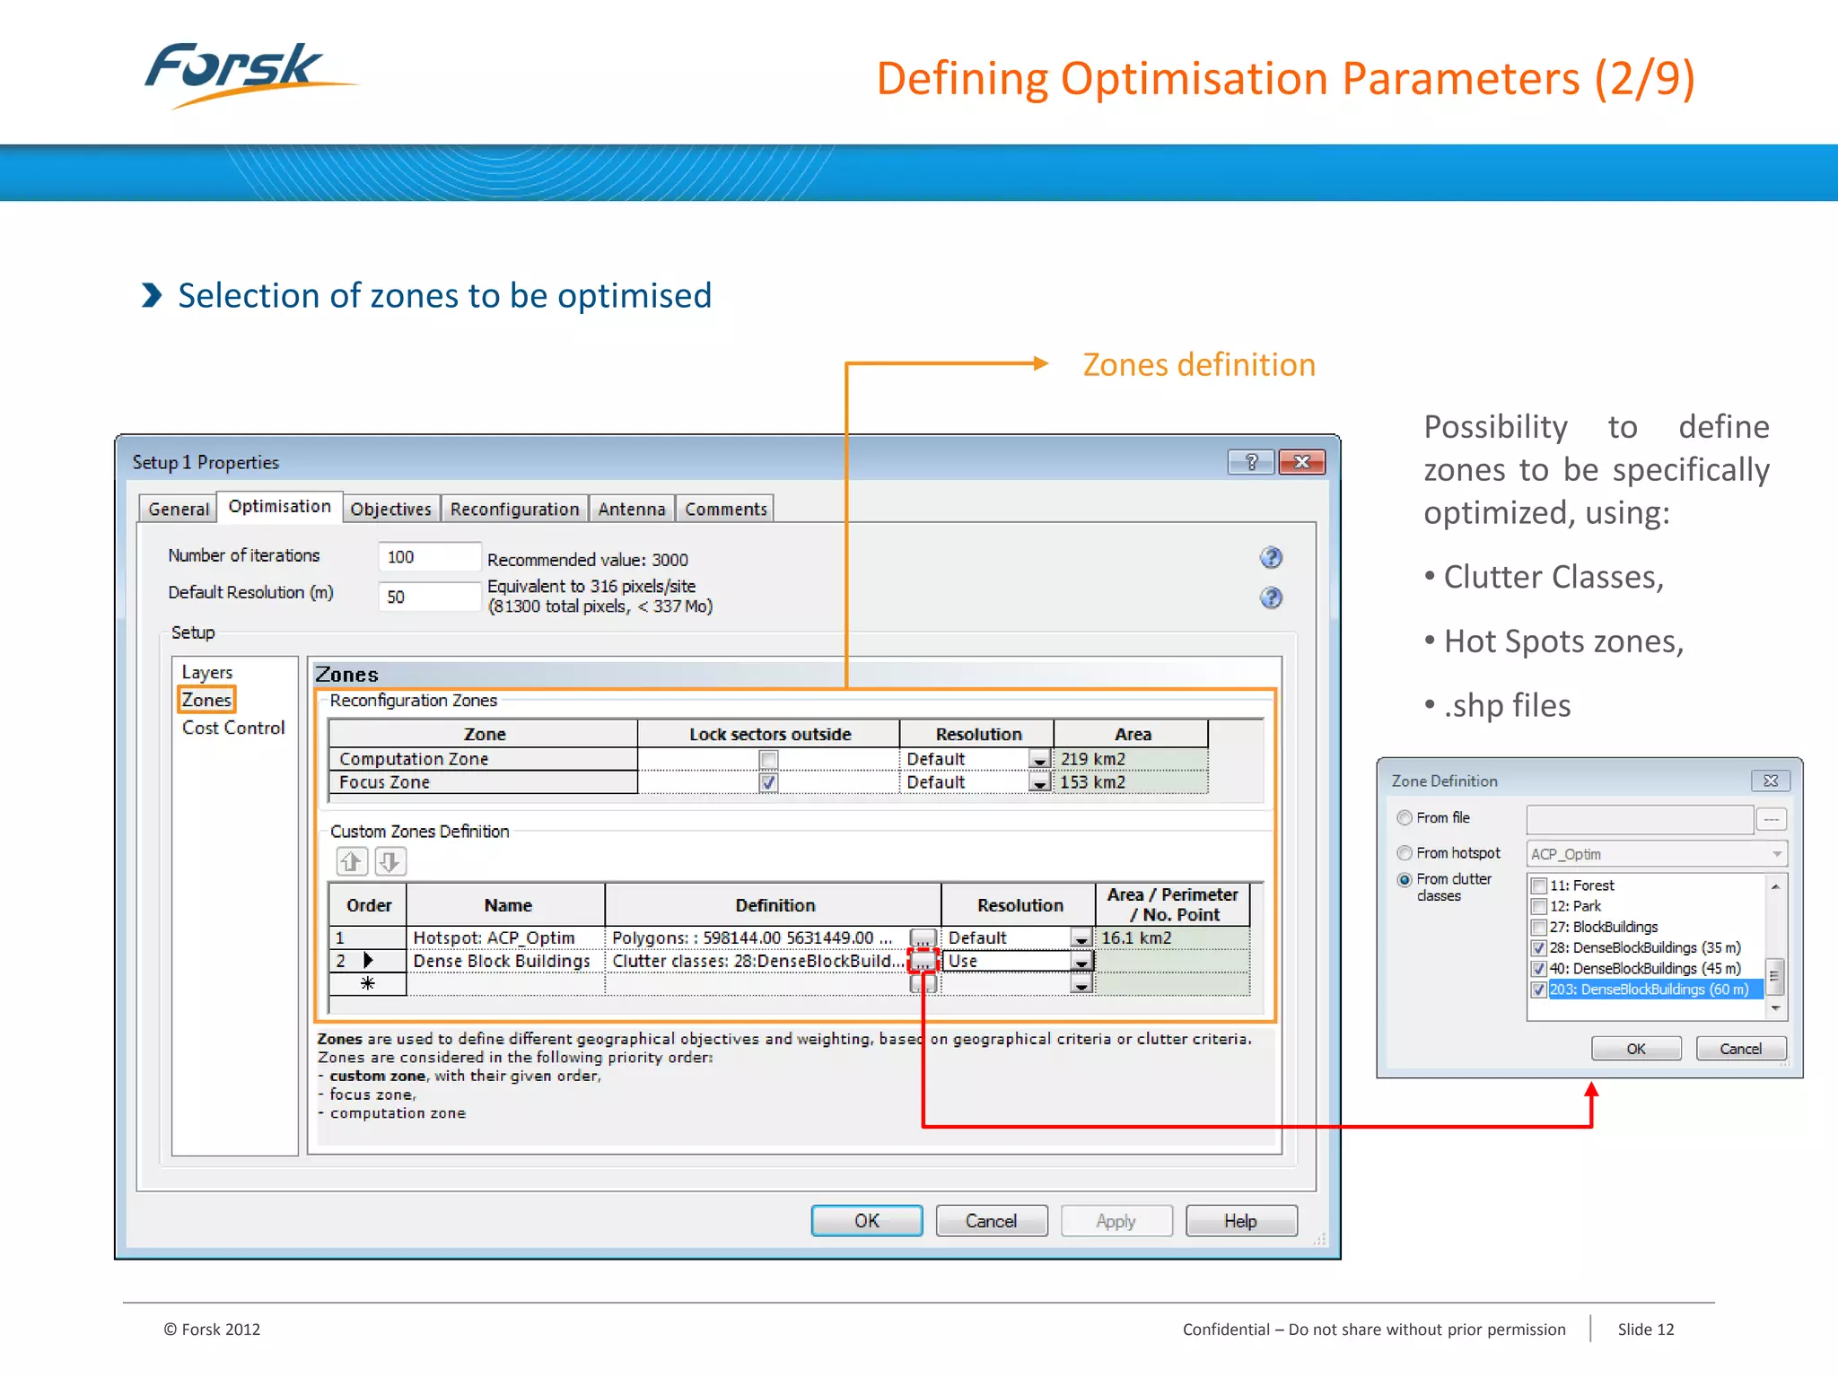Click the Dense Block Buildings name cell

click(505, 961)
